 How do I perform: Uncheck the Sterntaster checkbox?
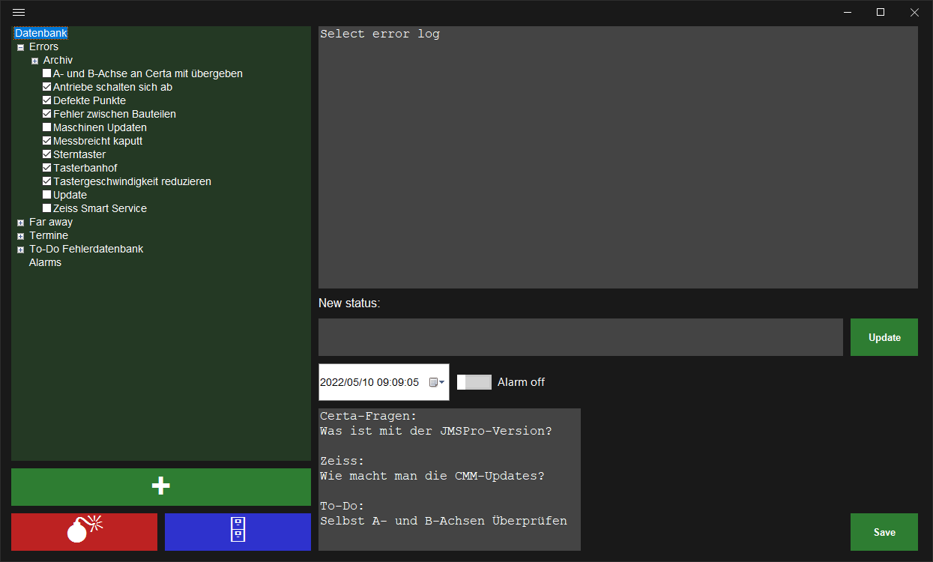click(47, 154)
